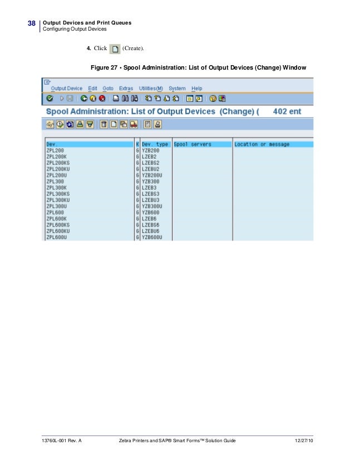
Task: Click device type cell "YZB300U"
Action: coord(152,206)
